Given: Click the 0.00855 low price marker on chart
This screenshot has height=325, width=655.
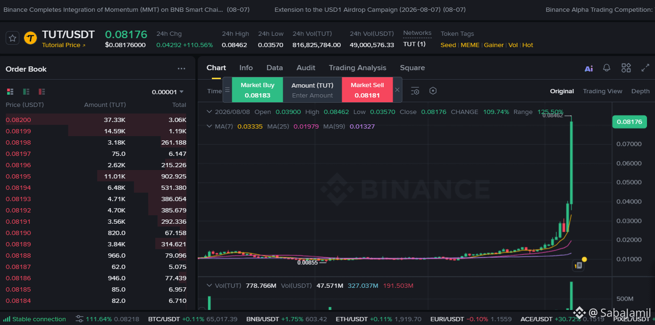Looking at the screenshot, I should point(307,262).
